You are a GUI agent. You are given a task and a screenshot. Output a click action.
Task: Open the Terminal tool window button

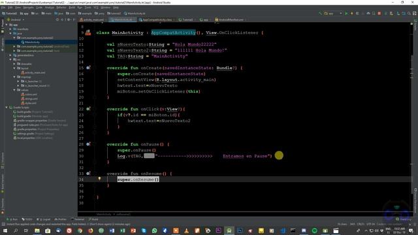(x=78, y=219)
